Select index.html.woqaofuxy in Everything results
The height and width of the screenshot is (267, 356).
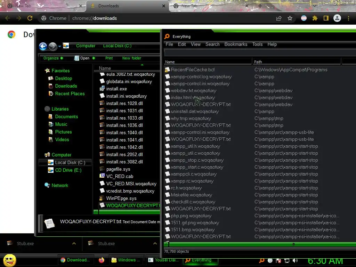pos(190,98)
